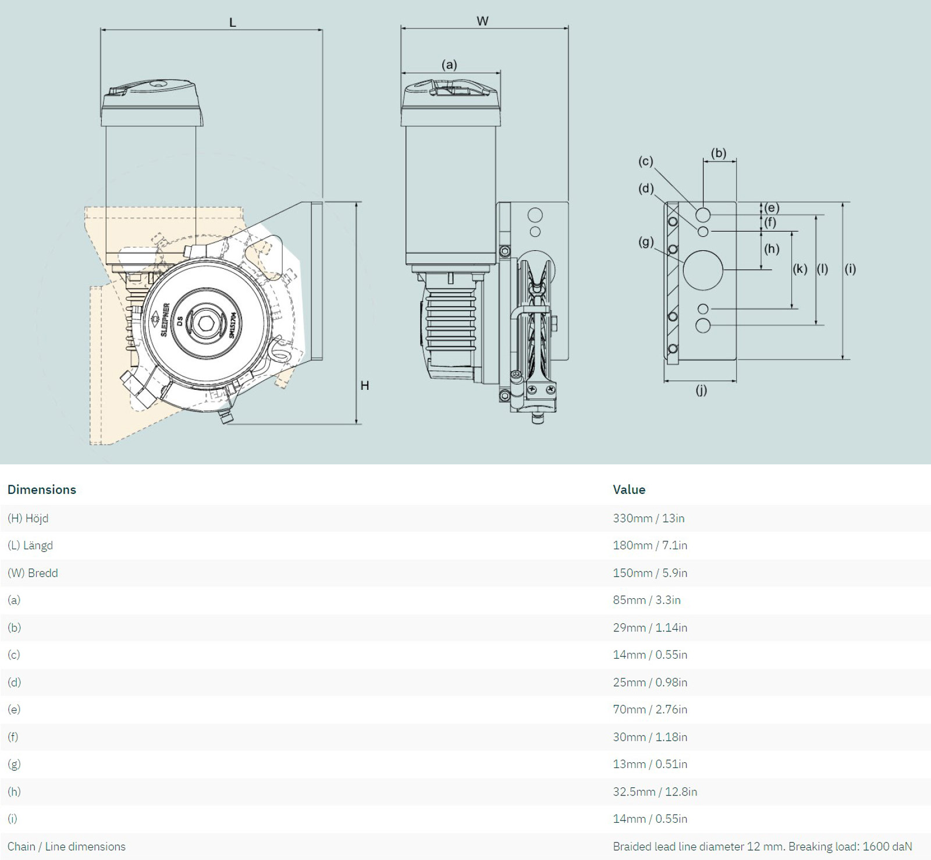Click the (W) Bredd row label
Image resolution: width=931 pixels, height=860 pixels.
(33, 573)
